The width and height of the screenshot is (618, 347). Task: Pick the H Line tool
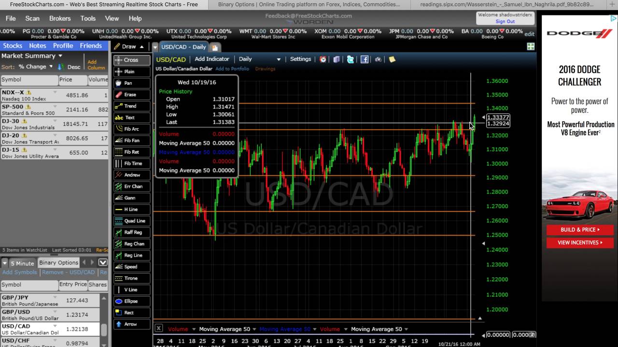(132, 209)
